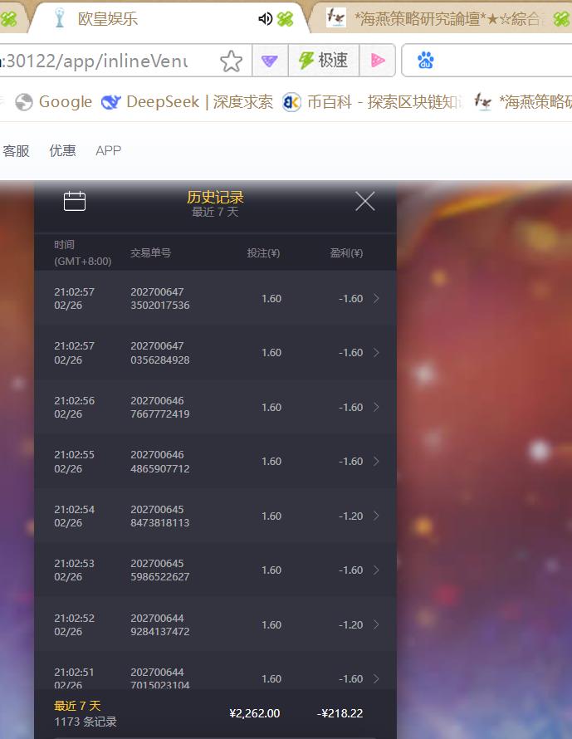The image size is (572, 739).
Task: Mute the 欧皇娱乐 tab audio icon
Action: (266, 19)
